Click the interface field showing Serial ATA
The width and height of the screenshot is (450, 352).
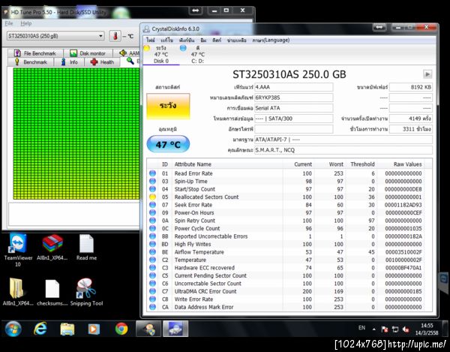[294, 108]
